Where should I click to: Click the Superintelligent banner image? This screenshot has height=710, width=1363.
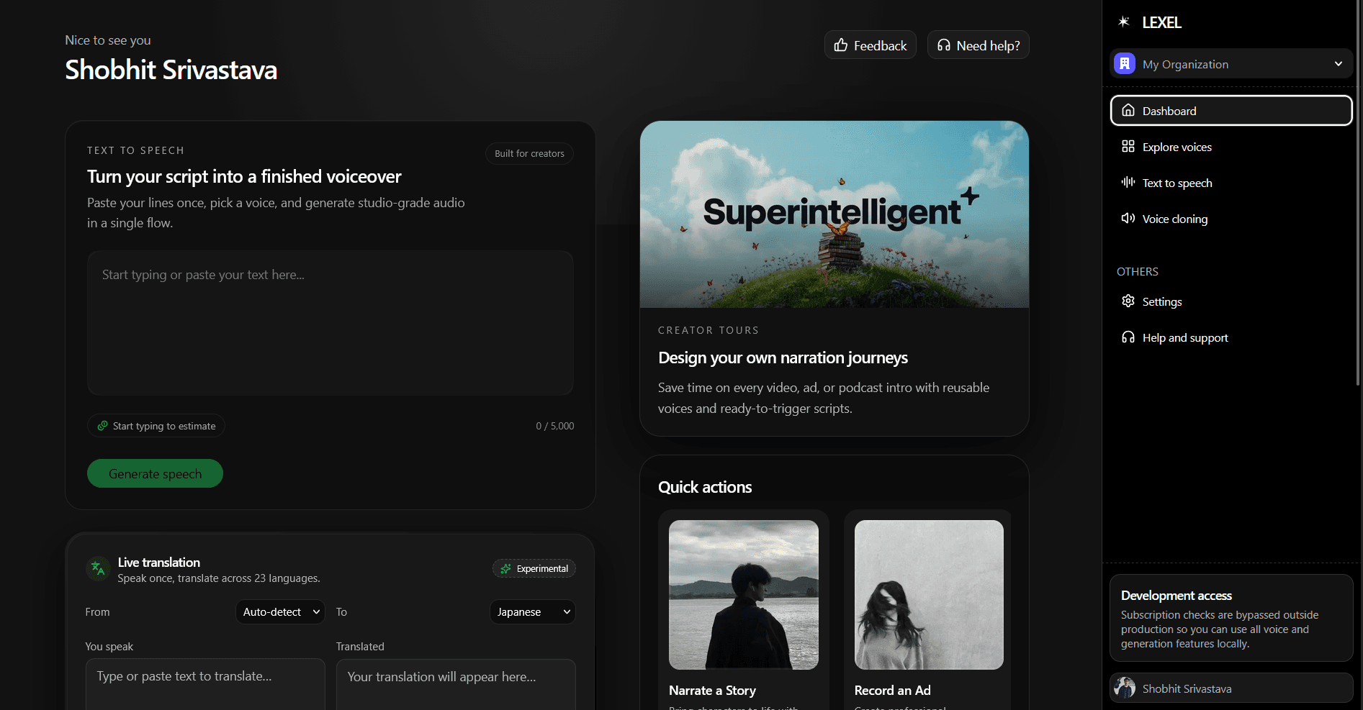pos(835,214)
